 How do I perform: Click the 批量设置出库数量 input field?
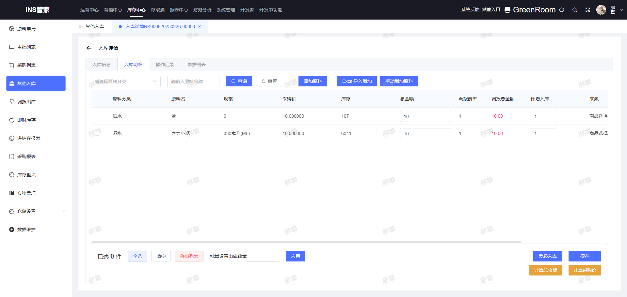(263, 256)
